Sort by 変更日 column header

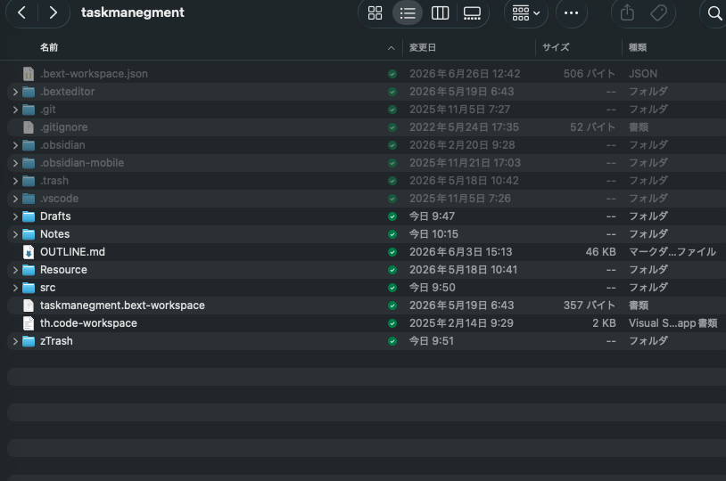422,47
